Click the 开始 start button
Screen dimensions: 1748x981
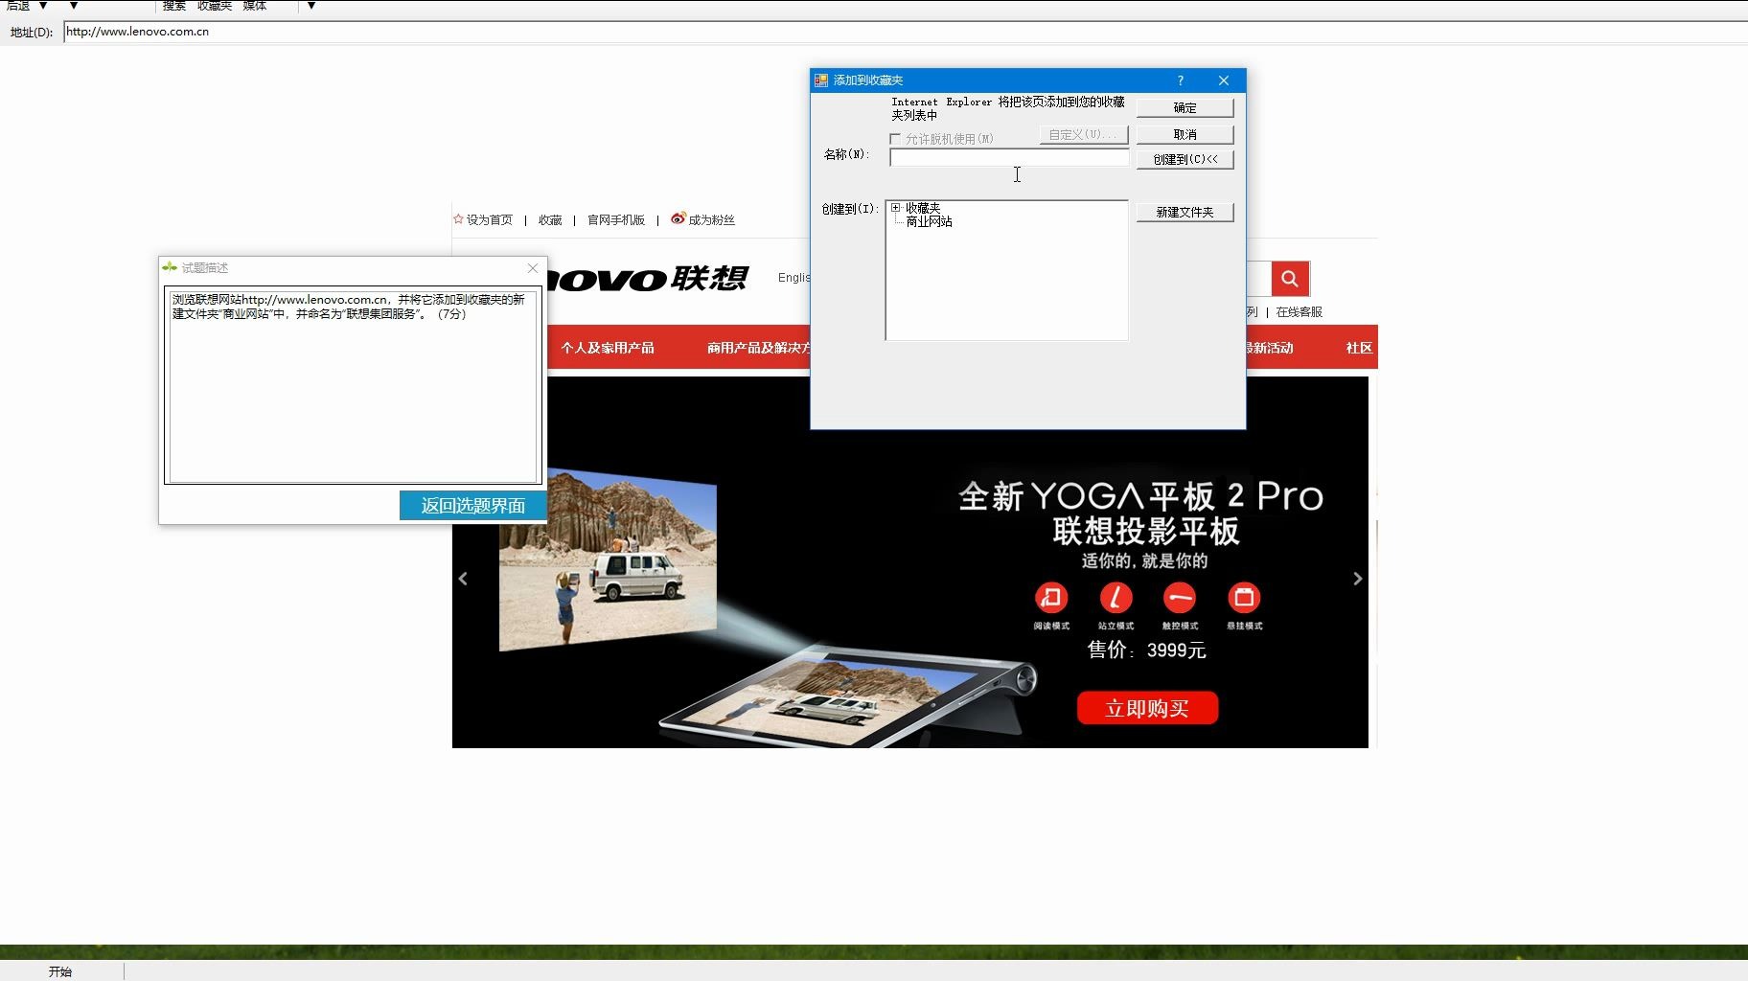click(x=60, y=971)
